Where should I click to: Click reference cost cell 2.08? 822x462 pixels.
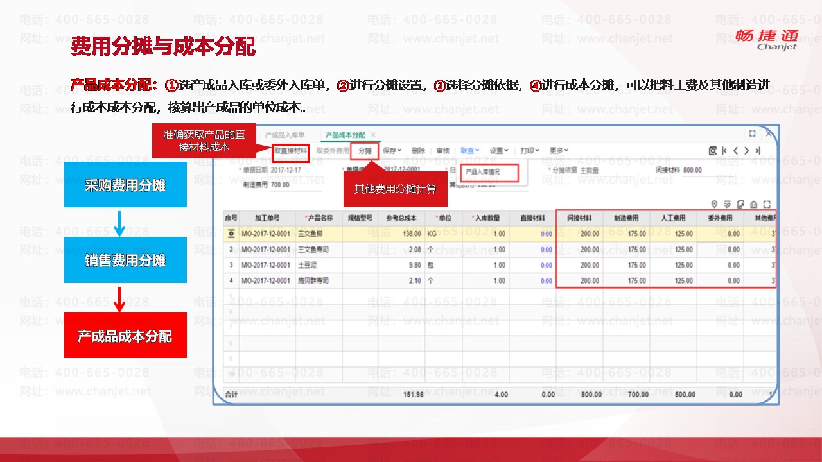tap(401, 250)
